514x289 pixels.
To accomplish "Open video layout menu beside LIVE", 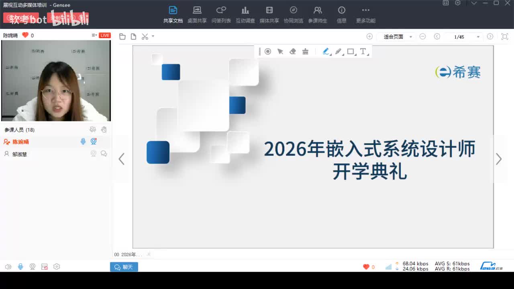I will (94, 35).
